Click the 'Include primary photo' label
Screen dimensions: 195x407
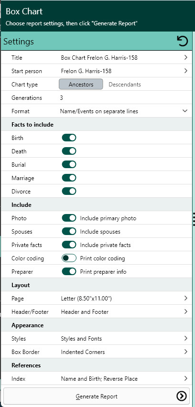point(108,218)
